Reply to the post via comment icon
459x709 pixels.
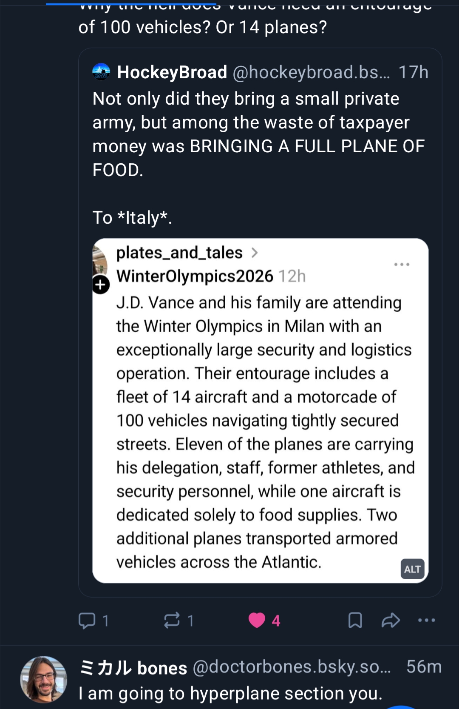(87, 621)
